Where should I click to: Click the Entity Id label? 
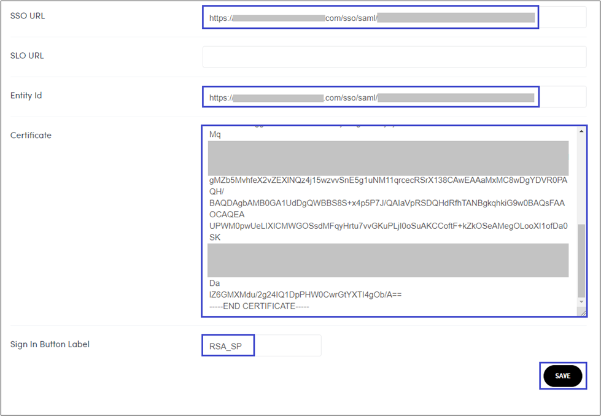click(26, 95)
